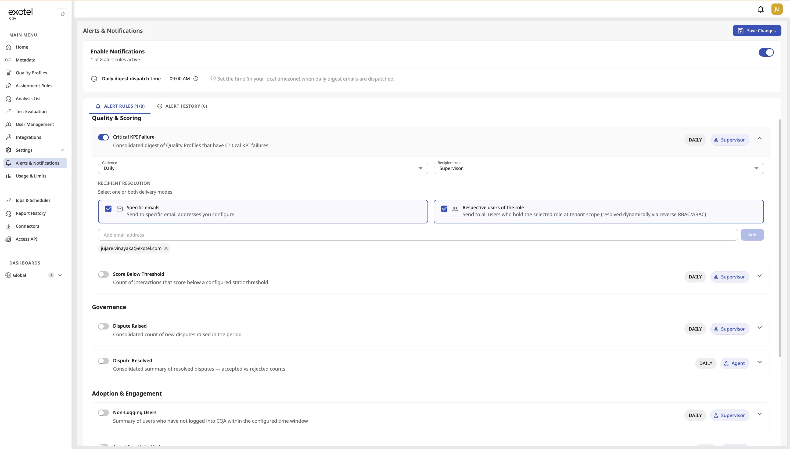Enable the Dispute Raised toggle
This screenshot has width=790, height=449.
click(x=103, y=326)
